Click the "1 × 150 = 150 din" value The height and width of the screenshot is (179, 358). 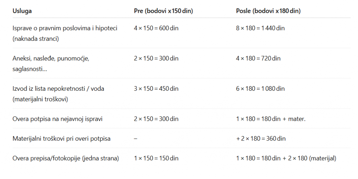(x=156, y=158)
